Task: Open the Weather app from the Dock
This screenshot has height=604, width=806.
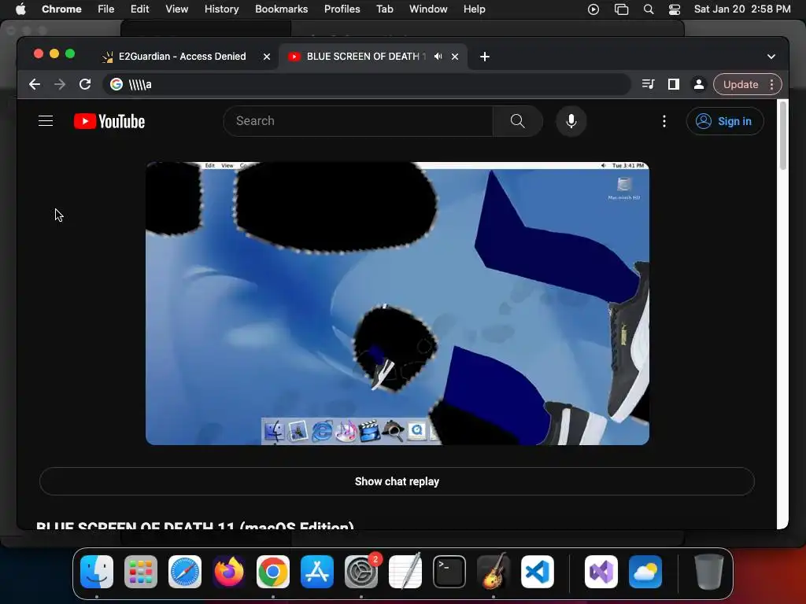Action: pos(645,572)
